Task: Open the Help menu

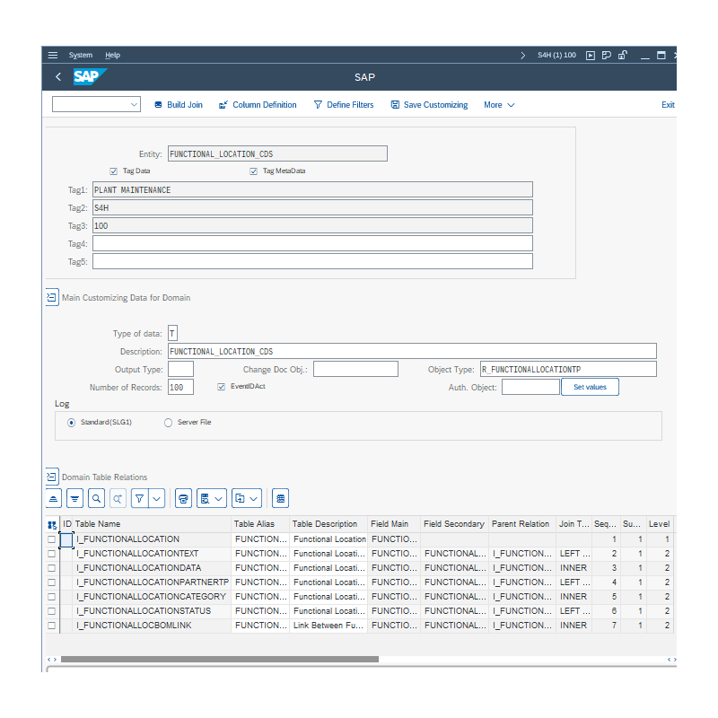Action: point(112,55)
